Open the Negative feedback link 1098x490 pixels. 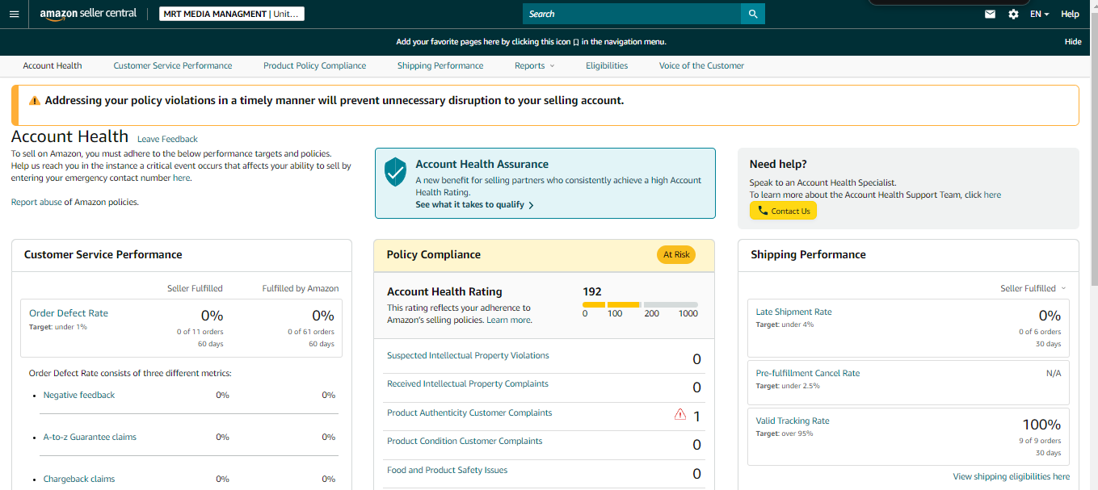pyautogui.click(x=79, y=395)
